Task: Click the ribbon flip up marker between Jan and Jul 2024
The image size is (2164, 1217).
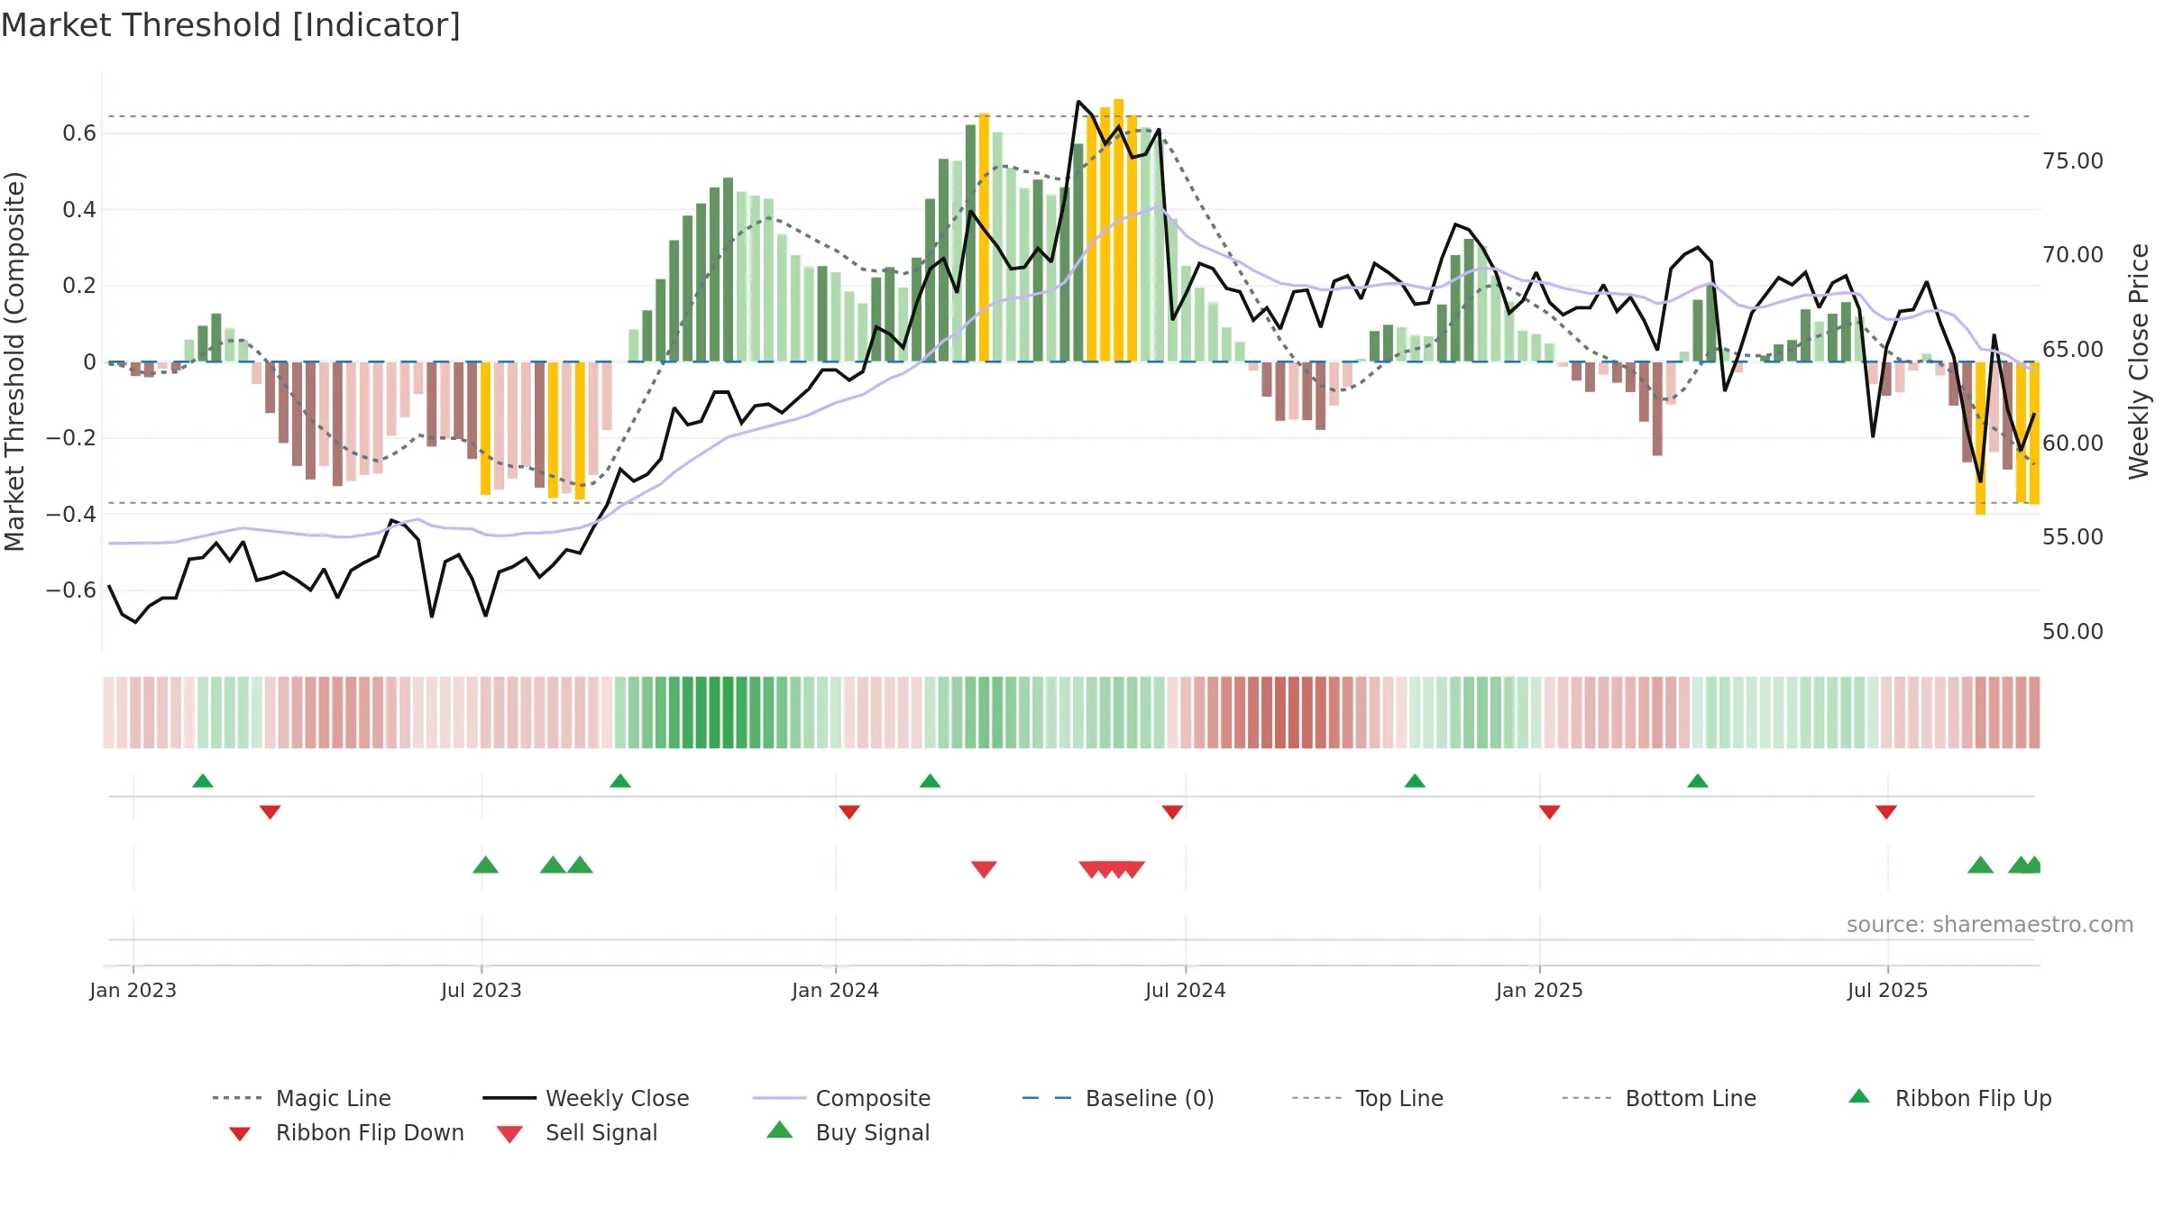Action: (931, 781)
